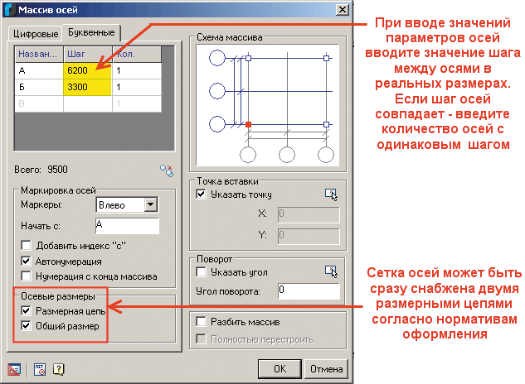Screen dimensions: 525x384
Task: Check Добавить индекс "с"
Action: tap(26, 246)
